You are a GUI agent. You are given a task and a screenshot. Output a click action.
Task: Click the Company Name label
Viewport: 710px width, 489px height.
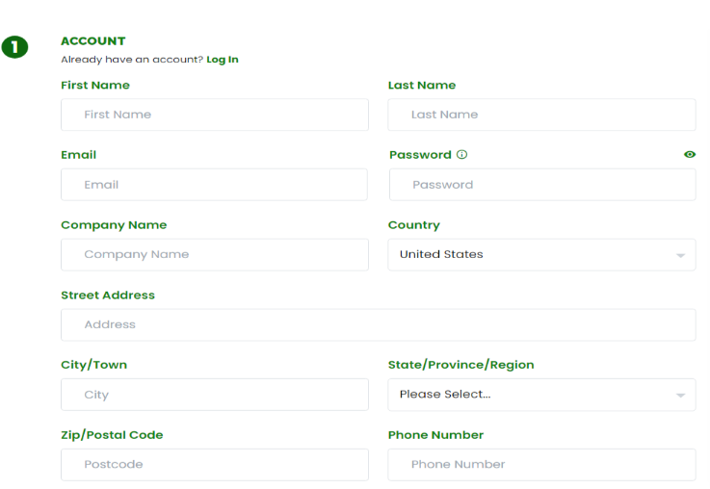coord(114,225)
